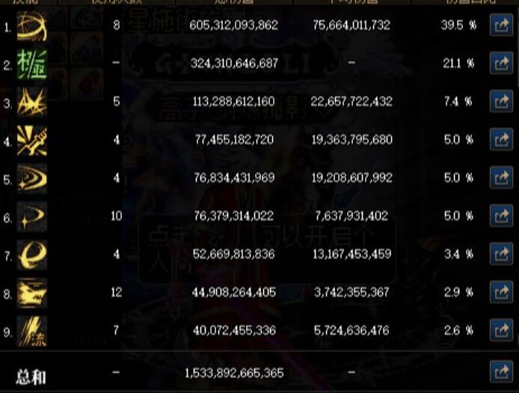Click the 总和 total row label
This screenshot has width=519, height=393.
[31, 376]
